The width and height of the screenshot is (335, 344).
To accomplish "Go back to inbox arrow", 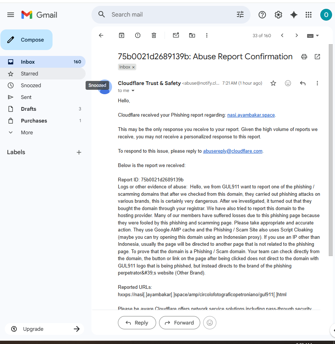I will pyautogui.click(x=101, y=35).
